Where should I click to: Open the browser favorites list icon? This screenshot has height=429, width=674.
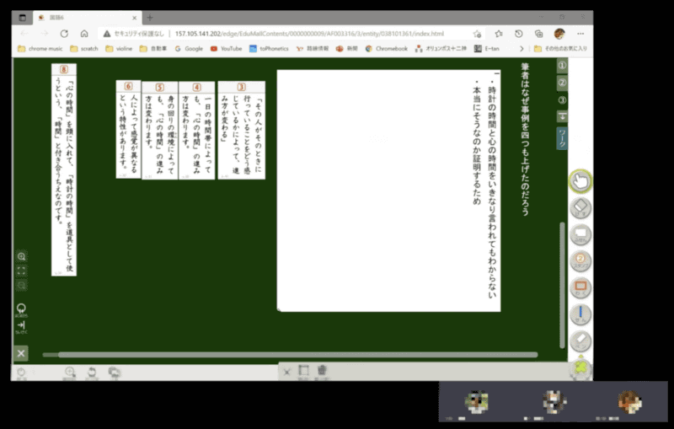tap(499, 34)
